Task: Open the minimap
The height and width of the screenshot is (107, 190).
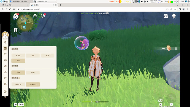Action: 25,23
